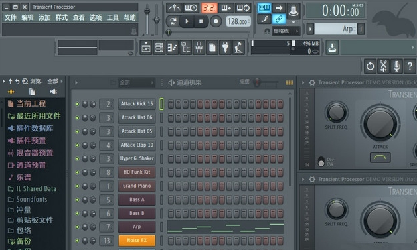Image resolution: width=417 pixels, height=250 pixels.
Task: Click the metronome icon
Action: coord(174,8)
